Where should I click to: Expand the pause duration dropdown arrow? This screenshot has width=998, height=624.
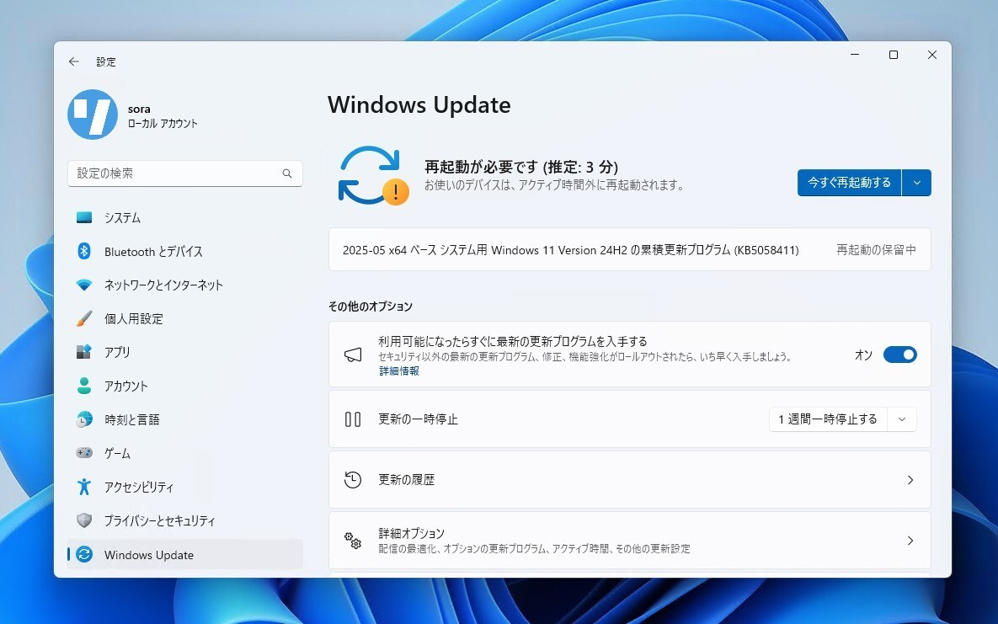(x=902, y=419)
